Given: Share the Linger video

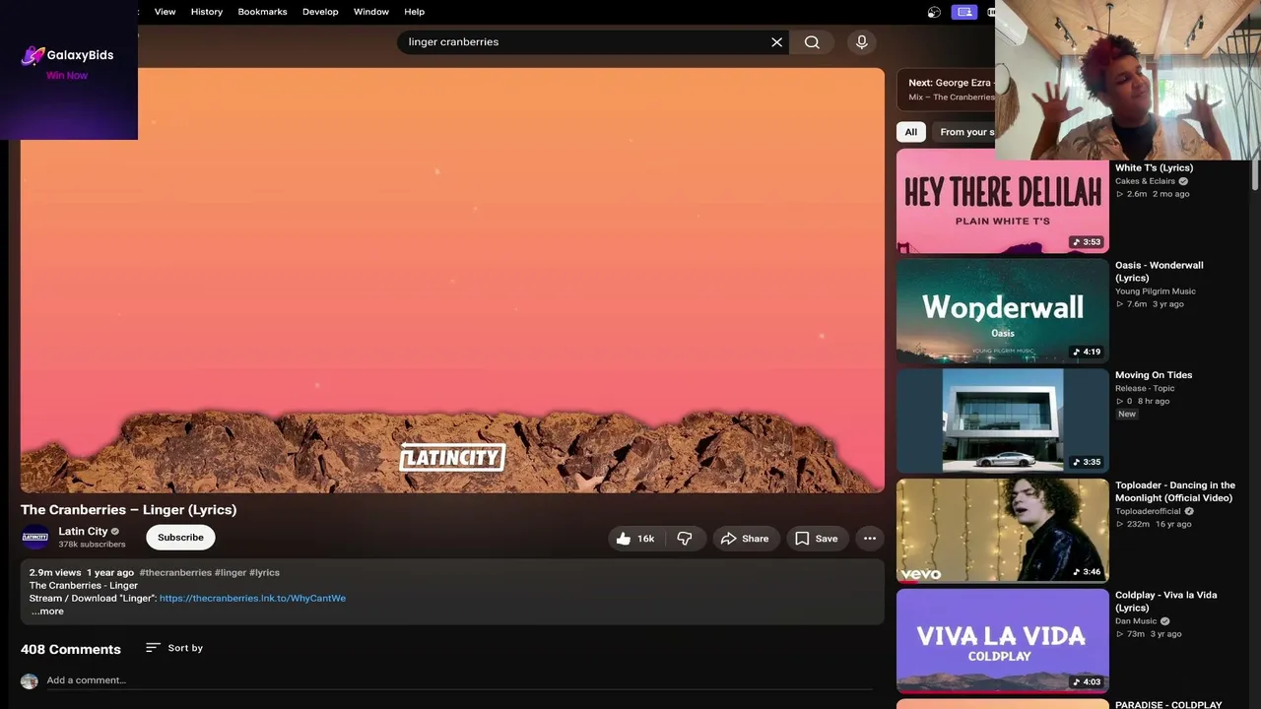Looking at the screenshot, I should (745, 539).
